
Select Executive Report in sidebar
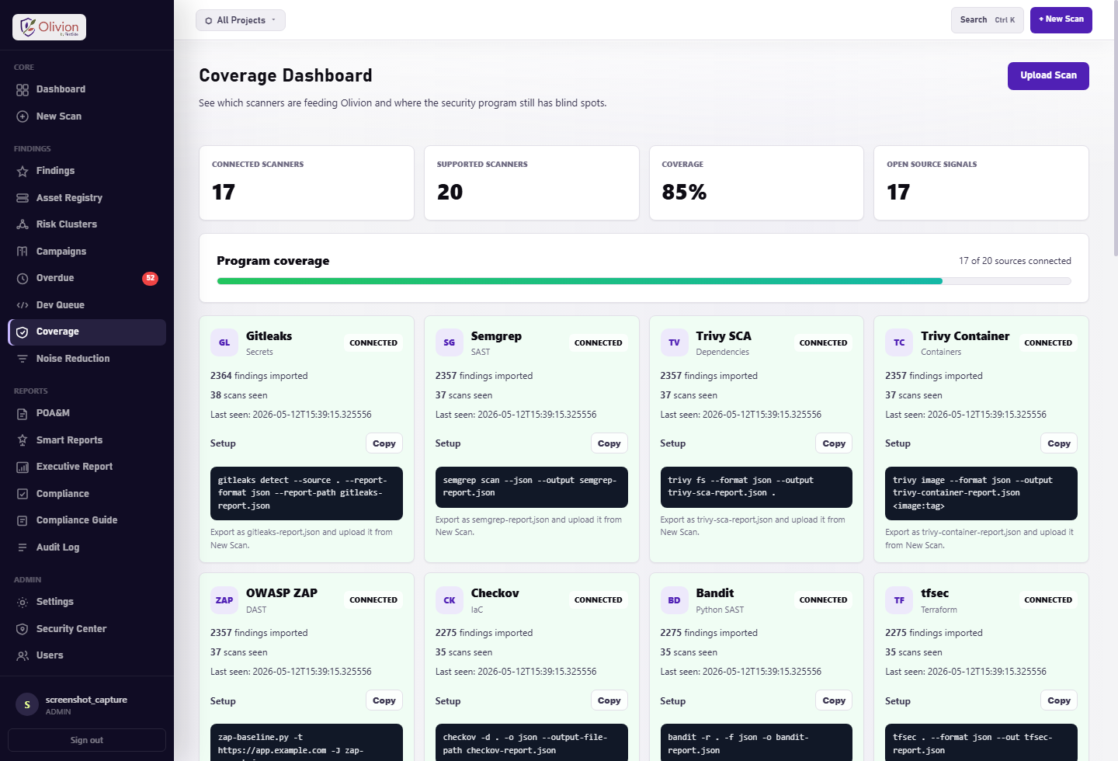pyautogui.click(x=87, y=467)
